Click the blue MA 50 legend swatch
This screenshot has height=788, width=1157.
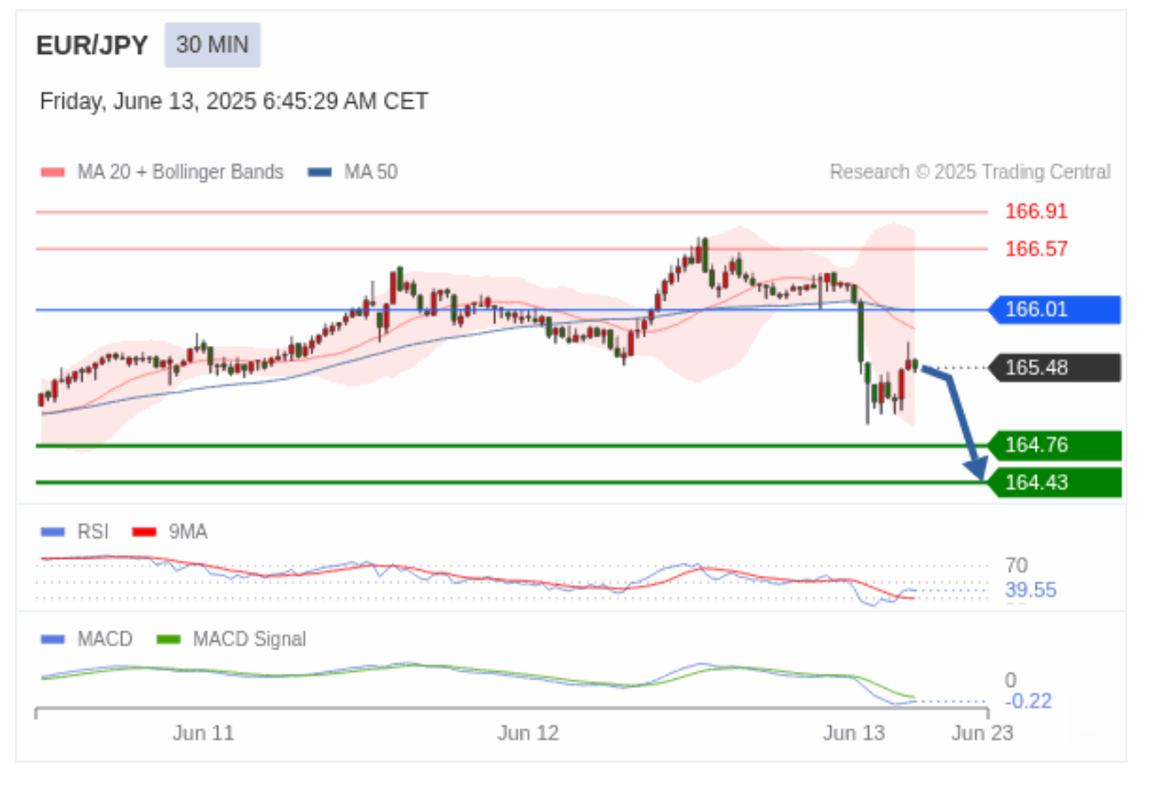320,172
